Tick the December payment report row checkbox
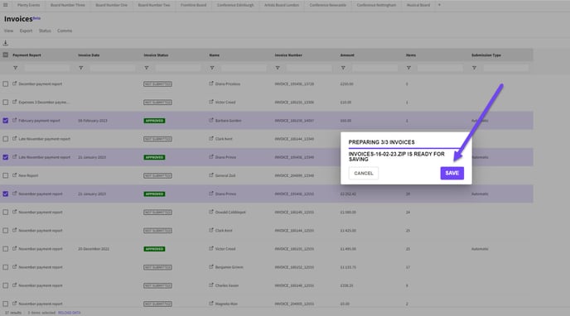This screenshot has width=570, height=316. 6,84
